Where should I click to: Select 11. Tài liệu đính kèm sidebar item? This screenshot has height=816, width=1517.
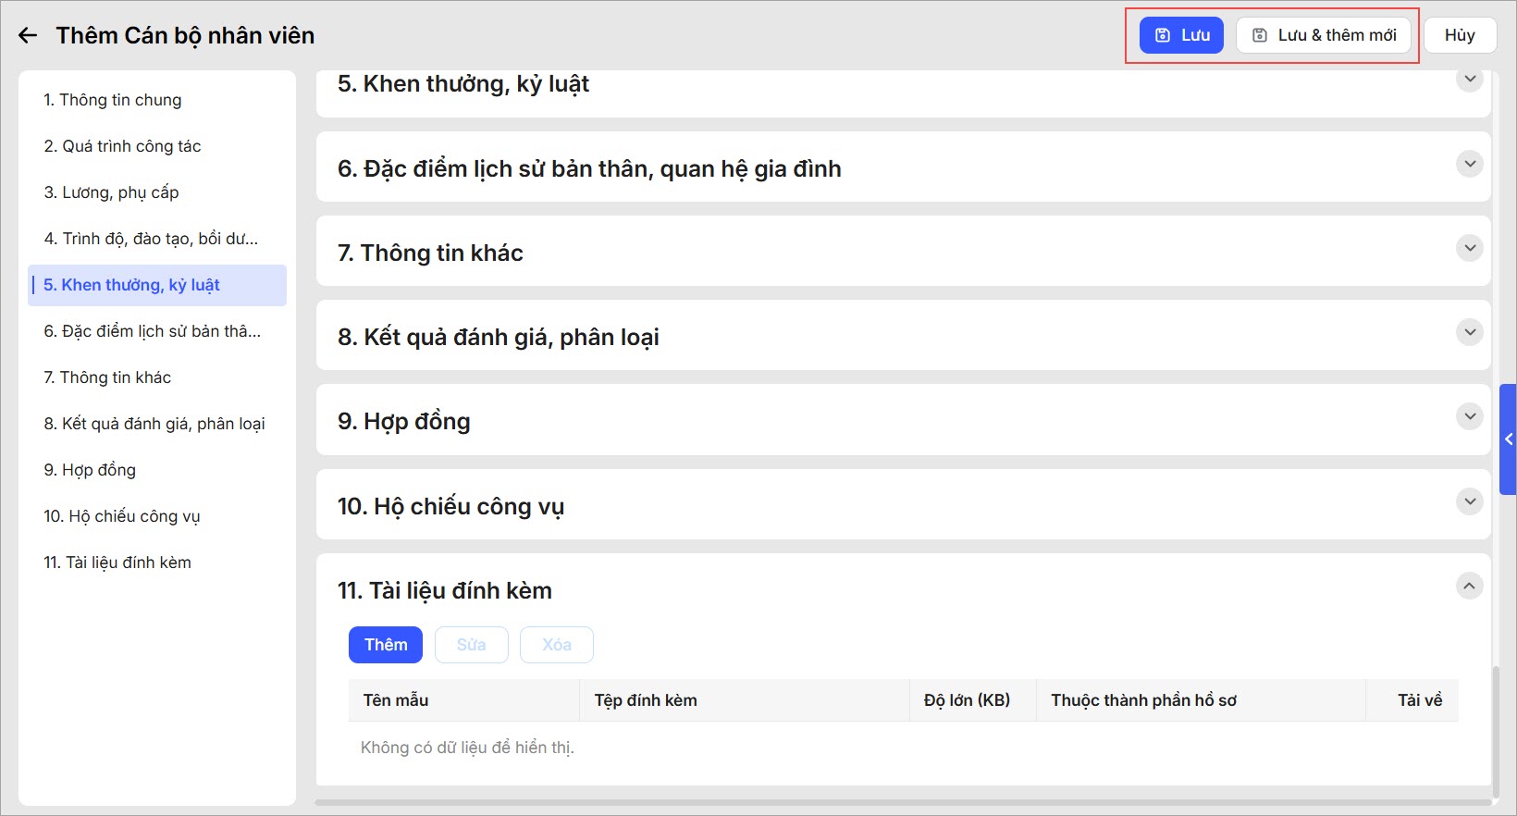(117, 563)
